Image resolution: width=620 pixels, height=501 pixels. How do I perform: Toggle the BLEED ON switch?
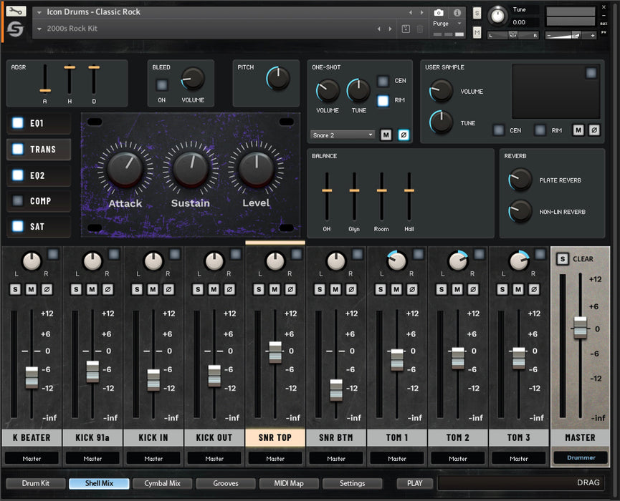click(161, 84)
